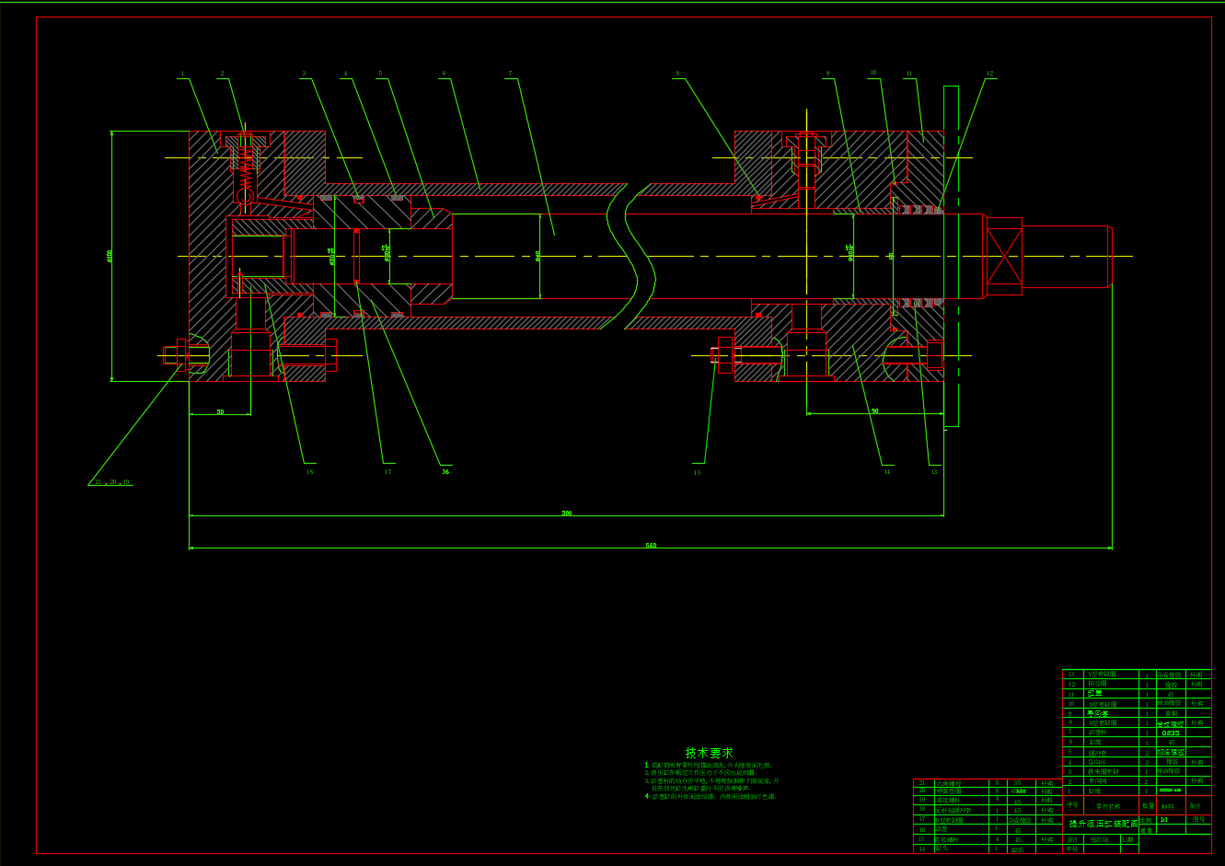Select leader callout number 11 above drawing

[908, 74]
